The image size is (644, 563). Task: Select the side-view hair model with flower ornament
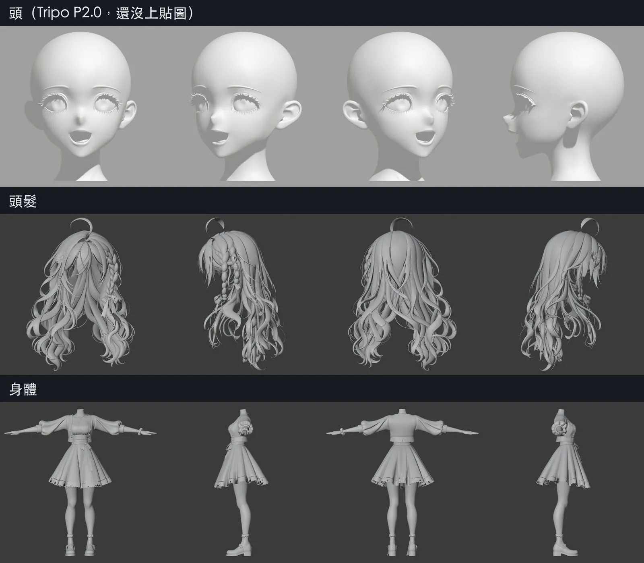pos(564,295)
